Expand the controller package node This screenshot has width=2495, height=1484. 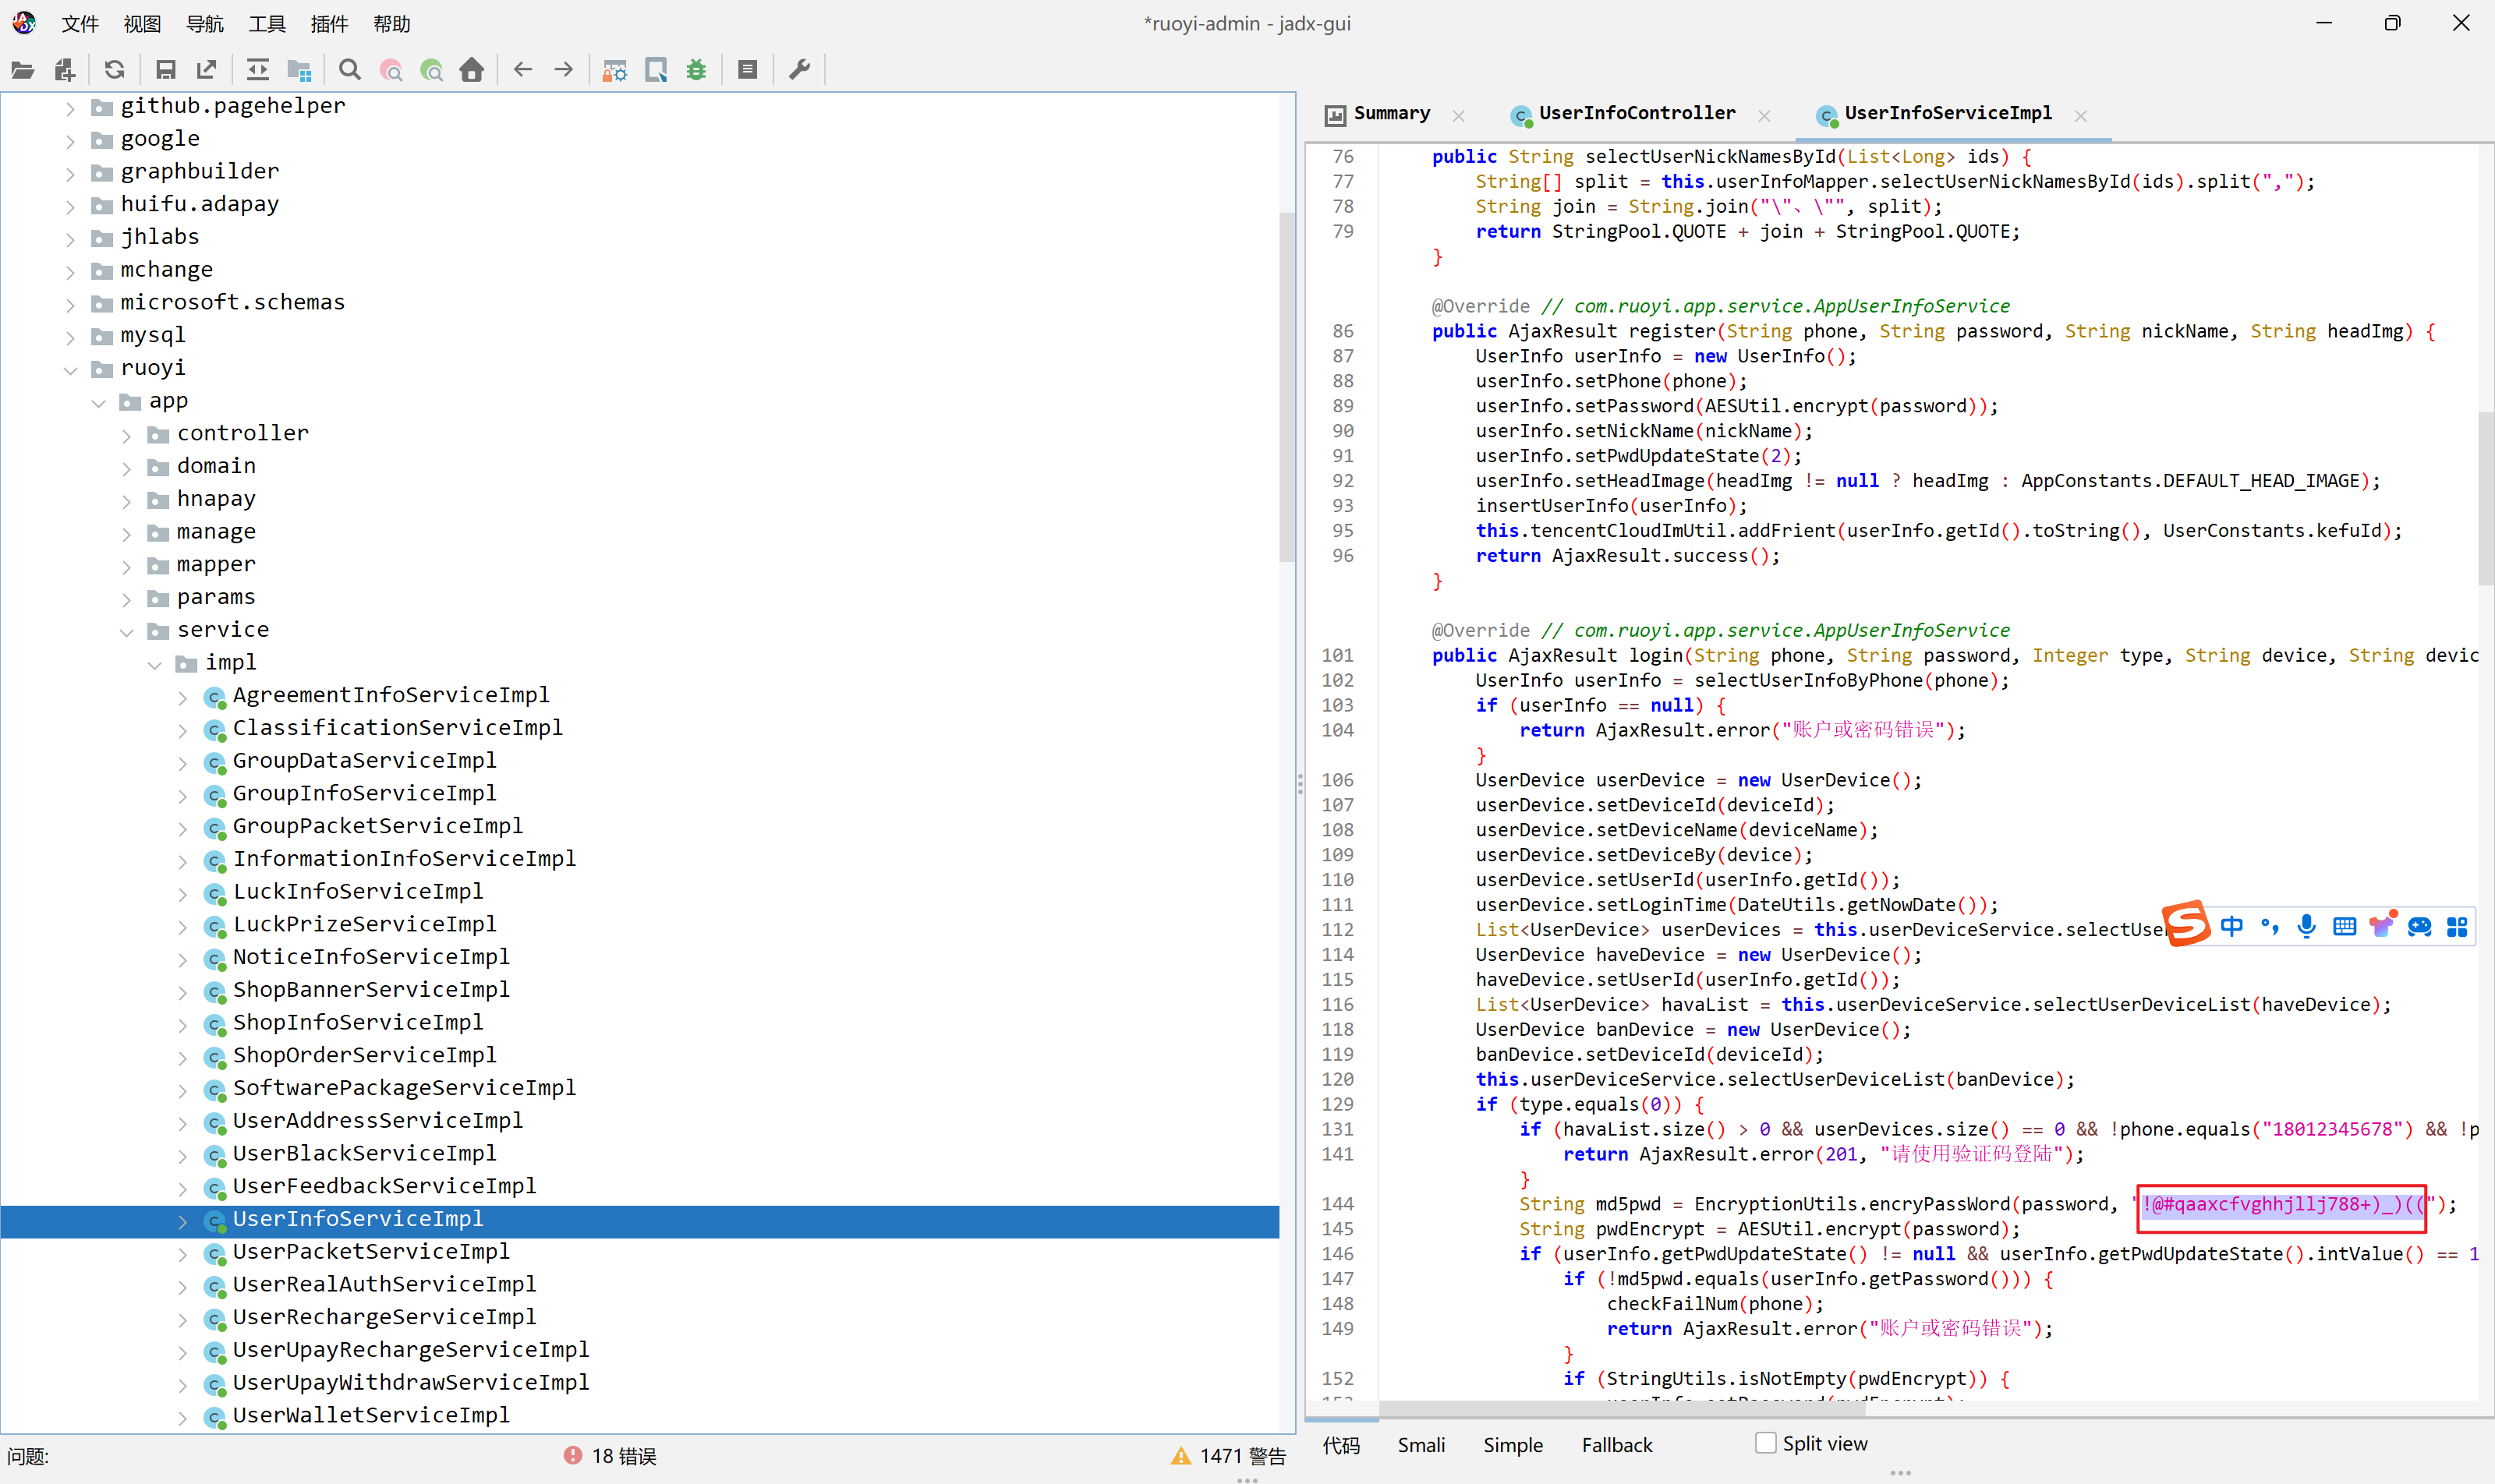tap(126, 435)
